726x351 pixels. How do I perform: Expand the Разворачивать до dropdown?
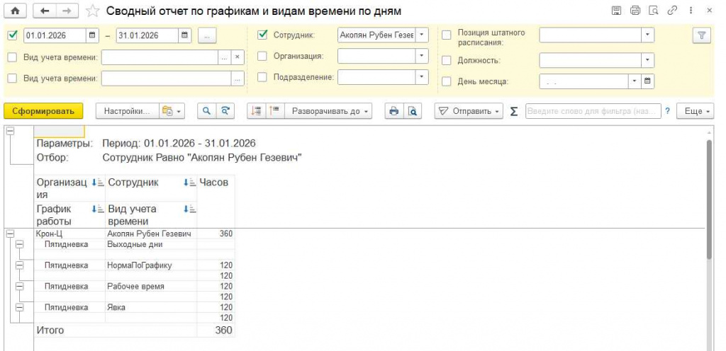tap(328, 111)
